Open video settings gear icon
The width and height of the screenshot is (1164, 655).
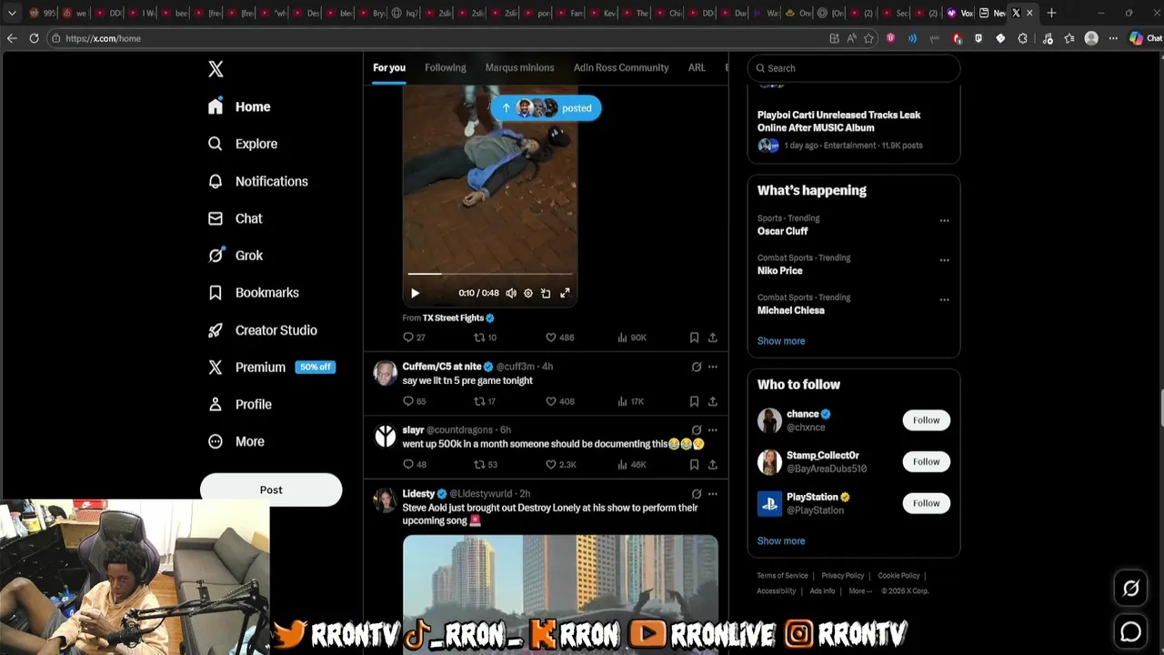pos(528,293)
